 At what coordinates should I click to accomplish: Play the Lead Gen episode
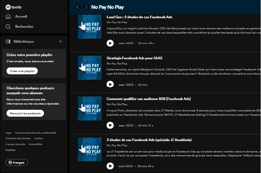(x=110, y=43)
